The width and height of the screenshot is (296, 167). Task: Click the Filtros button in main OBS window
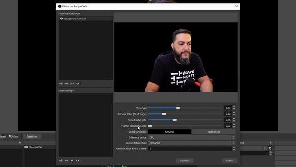coord(13,136)
